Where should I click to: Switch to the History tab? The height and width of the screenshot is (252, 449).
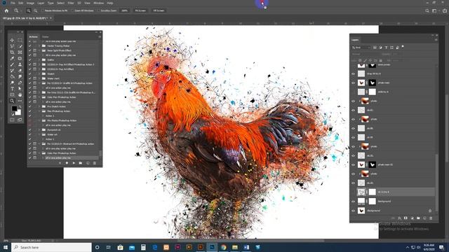tap(45, 37)
